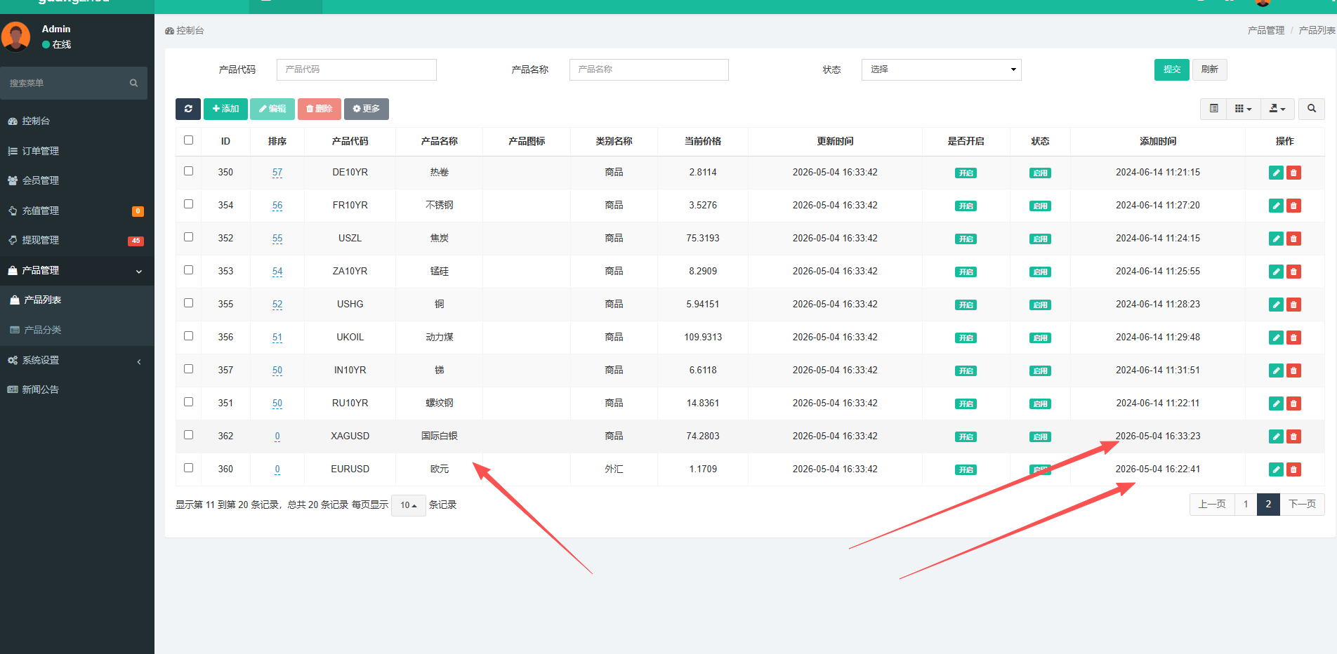Viewport: 1337px width, 654px height.
Task: Check the row with ID 357
Action: (x=188, y=369)
